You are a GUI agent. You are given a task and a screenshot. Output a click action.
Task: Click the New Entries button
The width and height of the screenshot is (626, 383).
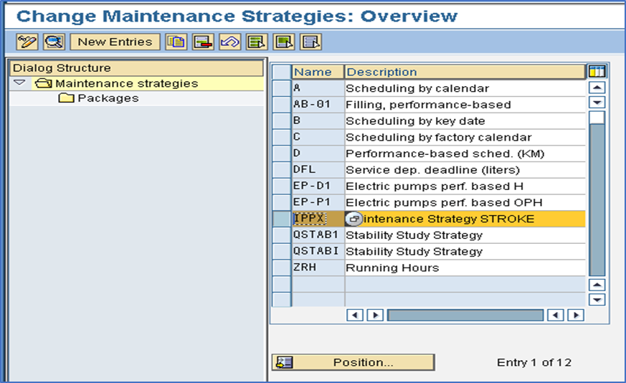point(115,42)
